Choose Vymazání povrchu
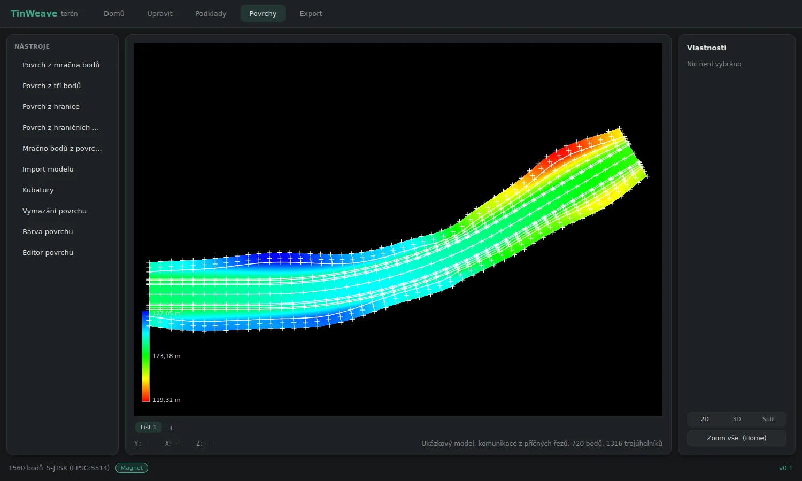The image size is (802, 481). tap(63, 211)
